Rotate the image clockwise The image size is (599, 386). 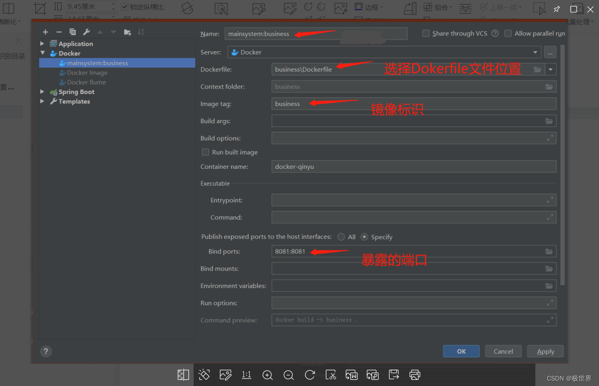tap(310, 375)
